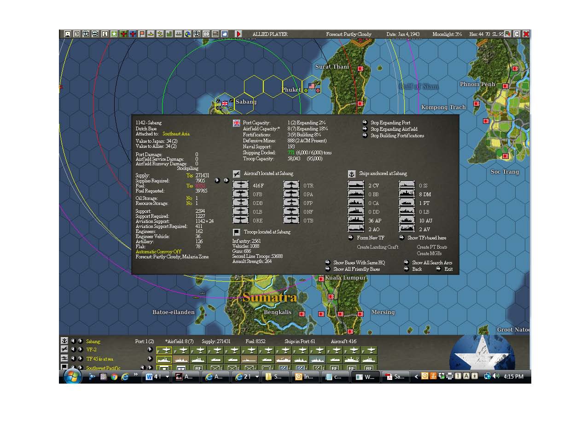Click next arrow beside Sabang in bottom bar

[81, 341]
